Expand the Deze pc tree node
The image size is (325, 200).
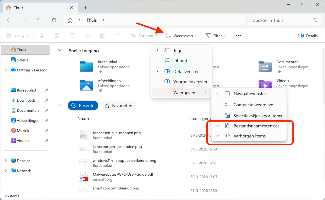click(x=6, y=161)
